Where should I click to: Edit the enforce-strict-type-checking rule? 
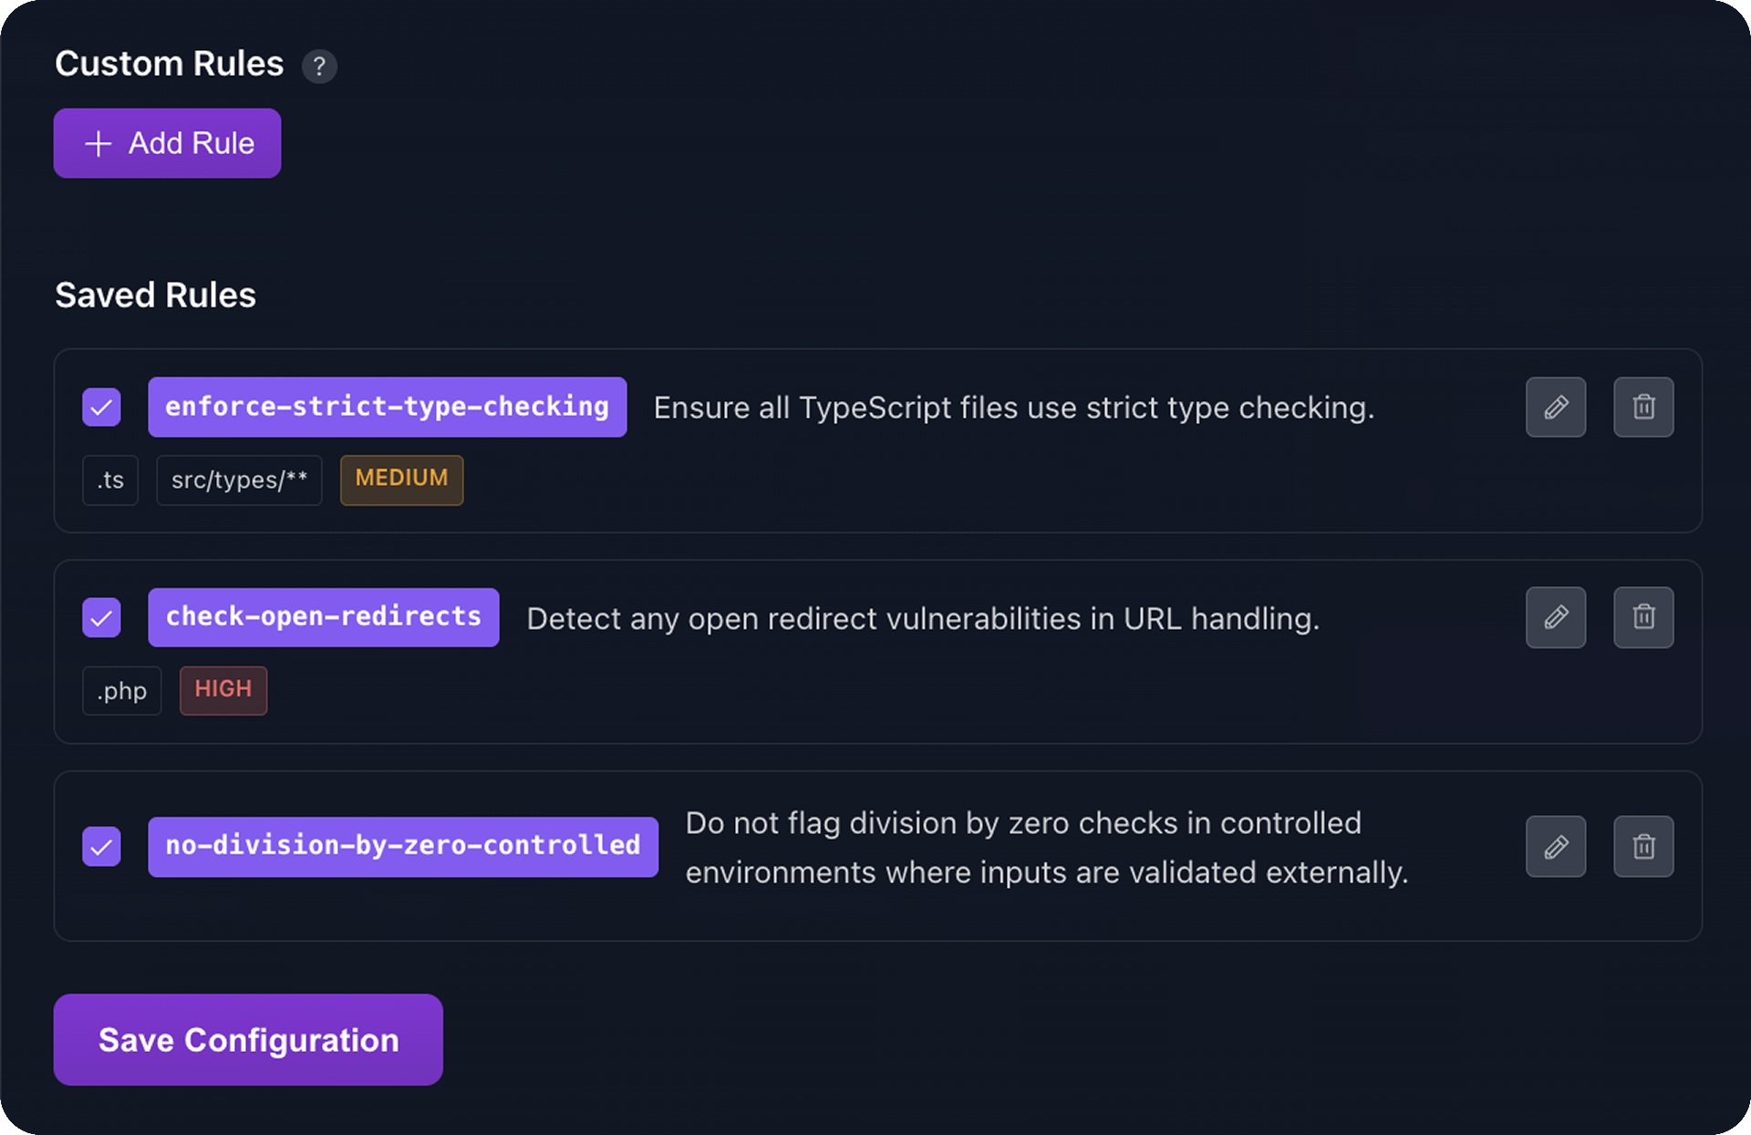coord(1555,408)
